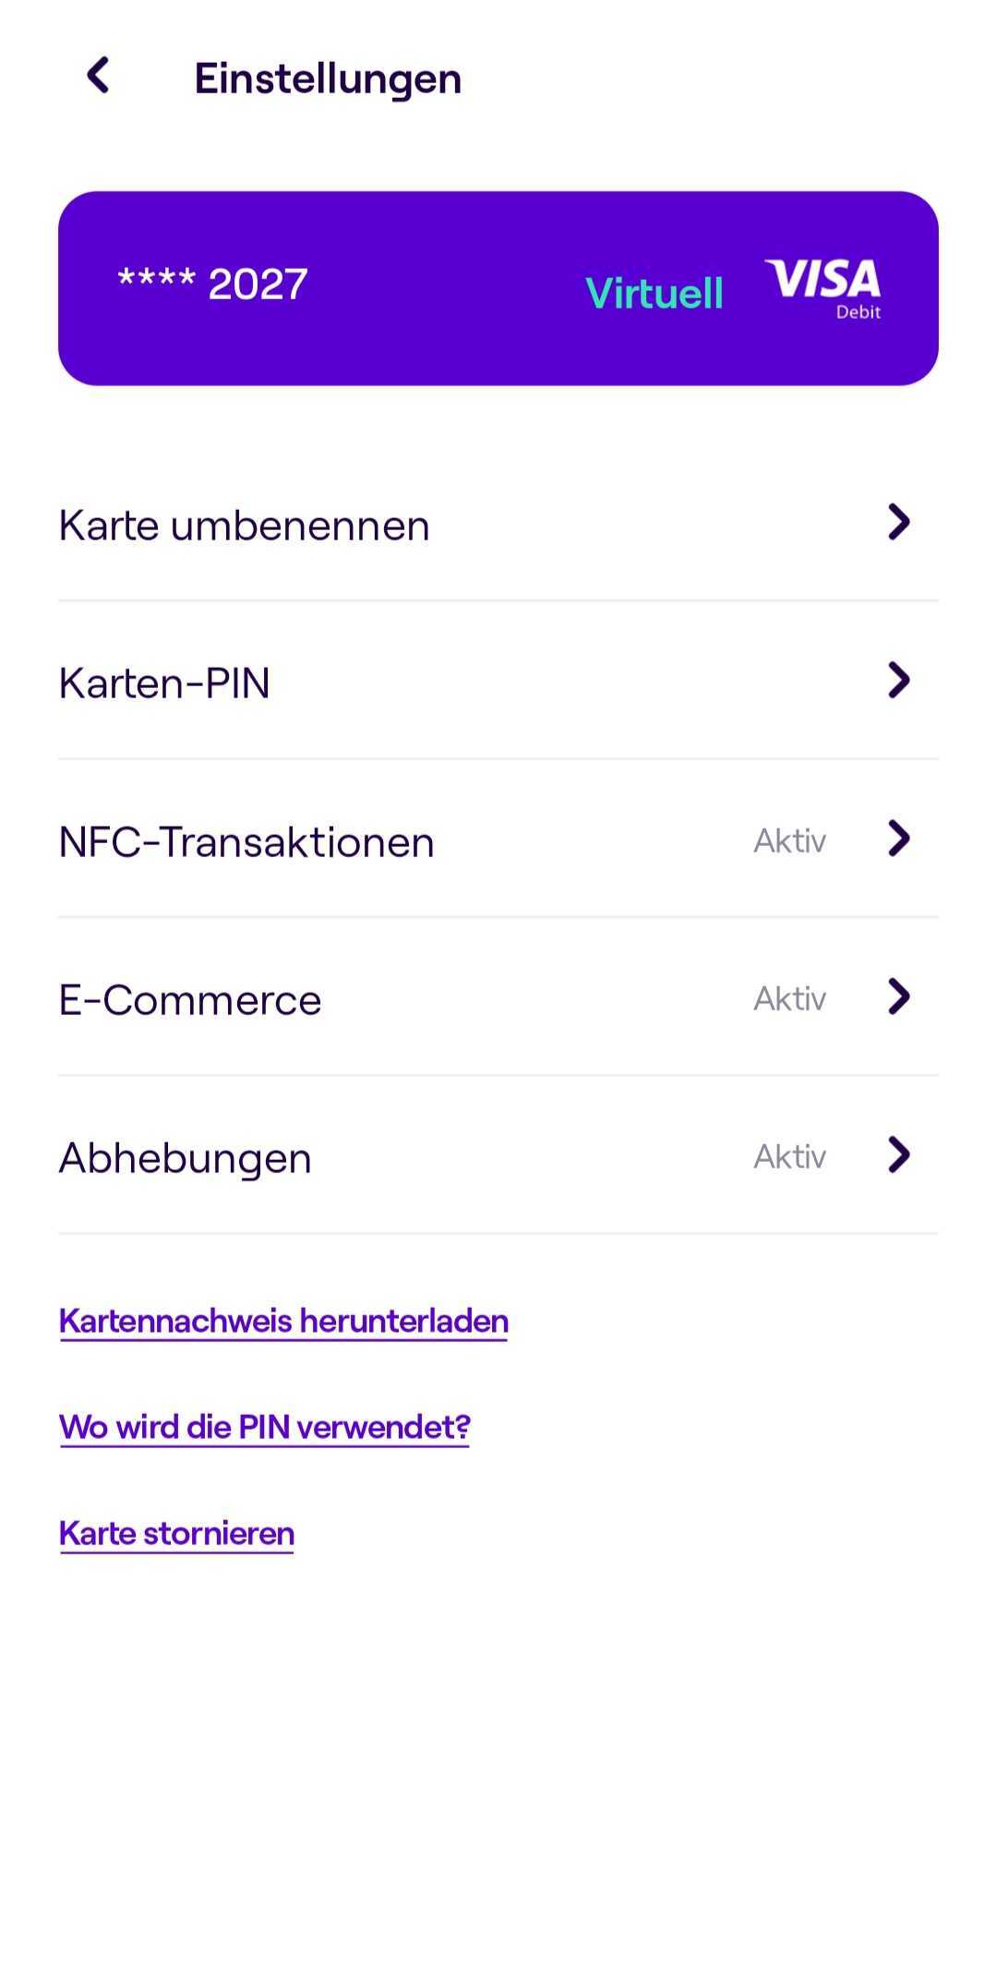
Task: Open the chevron next to Karte umbenennen
Action: point(899,523)
